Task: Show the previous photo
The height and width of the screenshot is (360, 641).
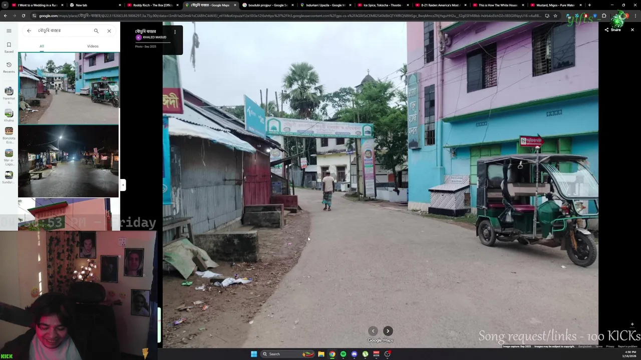Action: tap(373, 331)
